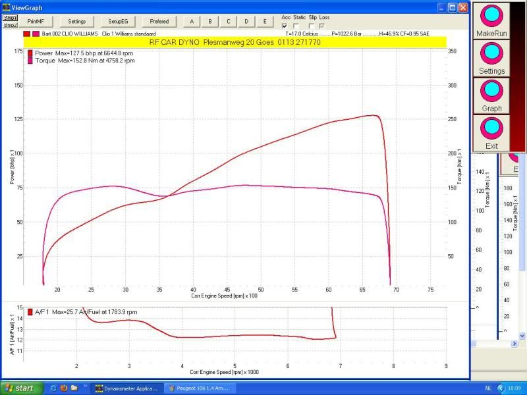The width and height of the screenshot is (527, 395).
Task: Click the ViewGraph title bar icon
Action: point(6,8)
